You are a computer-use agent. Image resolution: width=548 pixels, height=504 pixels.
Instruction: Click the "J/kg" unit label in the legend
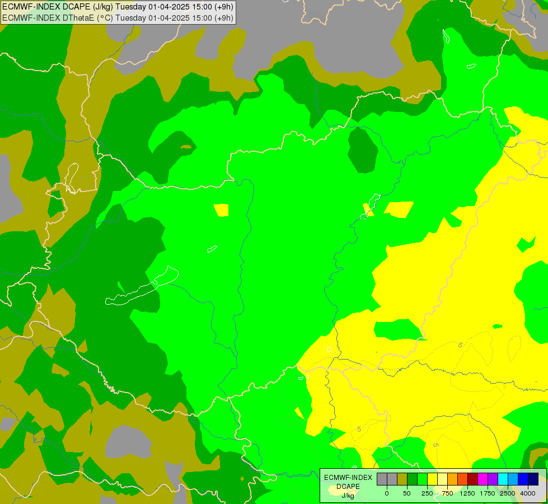point(348,496)
